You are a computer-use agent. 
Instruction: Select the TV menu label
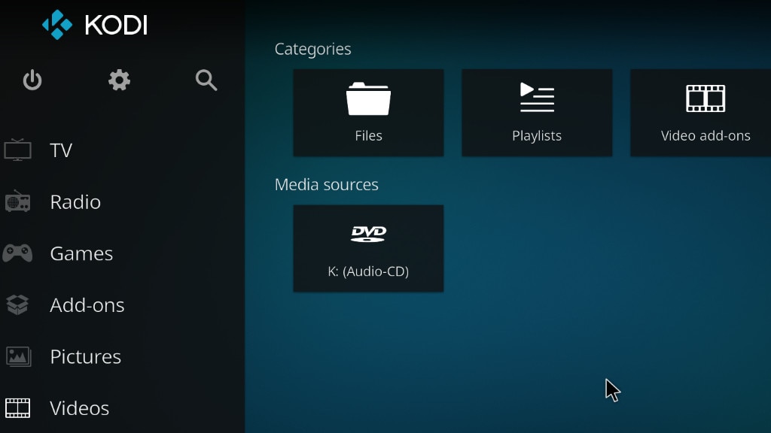tap(61, 150)
